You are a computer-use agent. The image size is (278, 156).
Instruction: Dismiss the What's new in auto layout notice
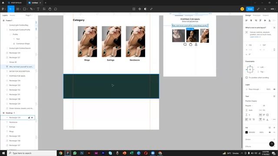274,28
